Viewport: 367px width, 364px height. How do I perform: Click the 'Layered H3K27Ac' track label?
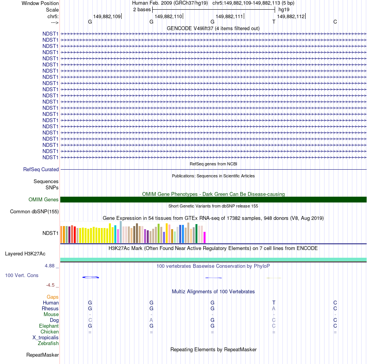pos(25,254)
